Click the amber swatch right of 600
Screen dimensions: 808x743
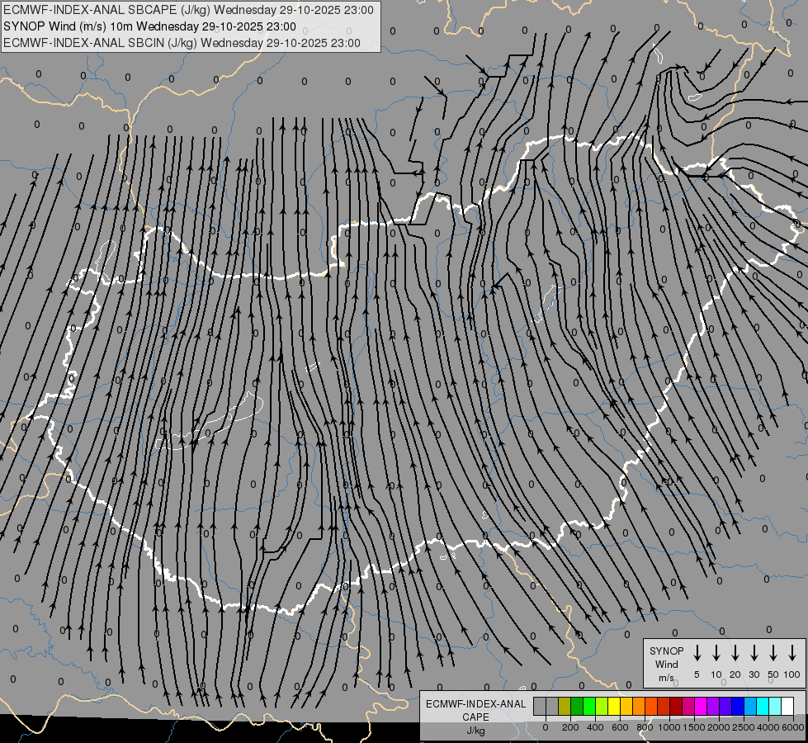(626, 706)
